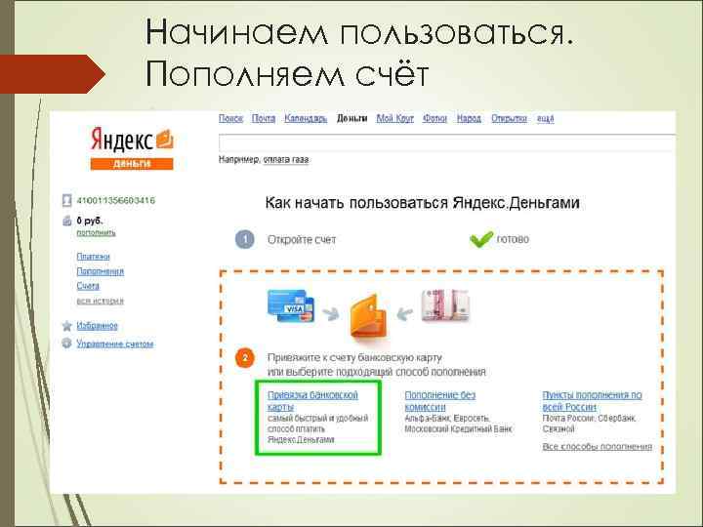The width and height of the screenshot is (703, 527).
Task: Expand the ещё menu link
Action: [546, 118]
